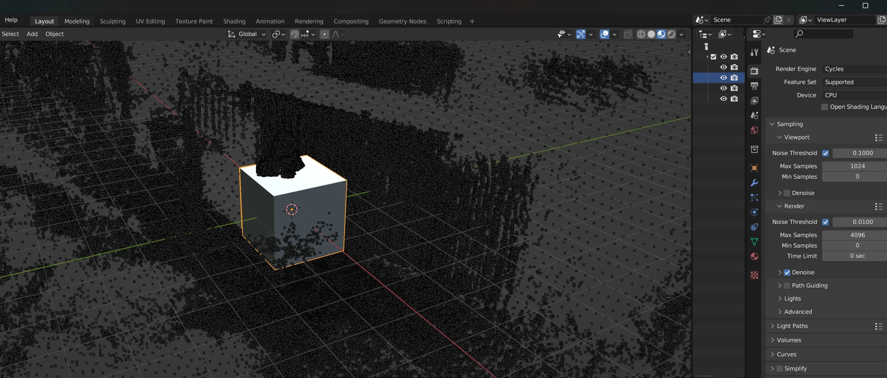Open the Texture properties tab
Viewport: 887px width, 378px height.
coord(754,275)
